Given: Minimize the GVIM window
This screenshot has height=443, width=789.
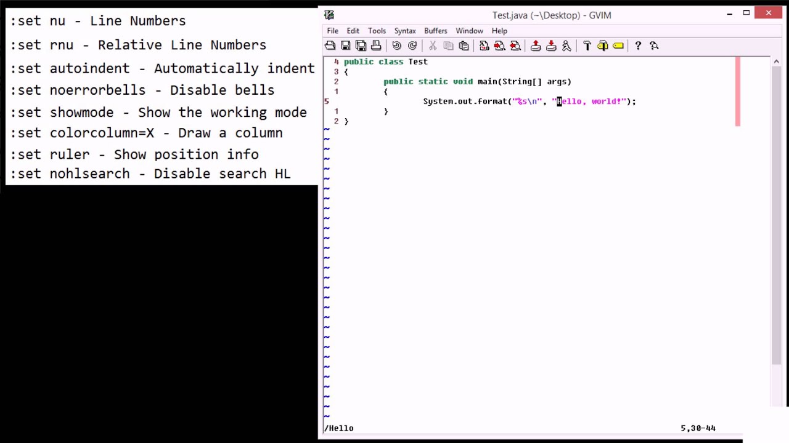Looking at the screenshot, I should tap(730, 13).
